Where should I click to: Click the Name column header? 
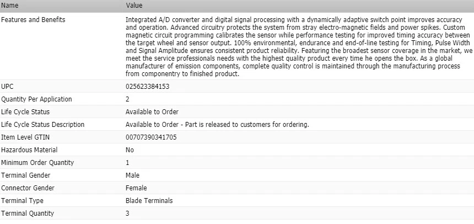coord(10,6)
